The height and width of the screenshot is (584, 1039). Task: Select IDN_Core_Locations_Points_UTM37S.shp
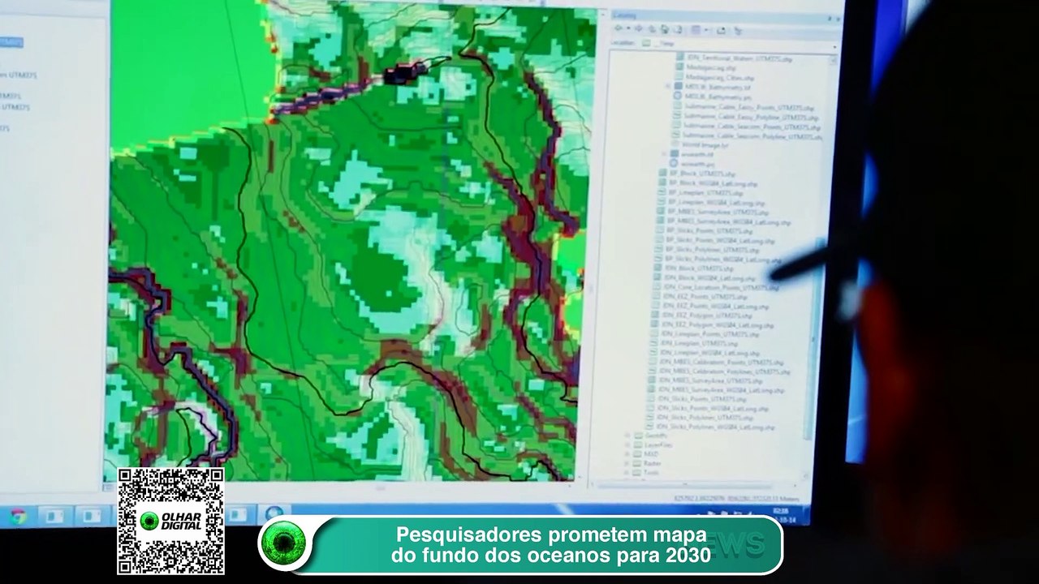click(x=720, y=287)
